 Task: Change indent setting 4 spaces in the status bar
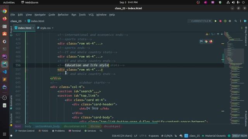[153, 136]
